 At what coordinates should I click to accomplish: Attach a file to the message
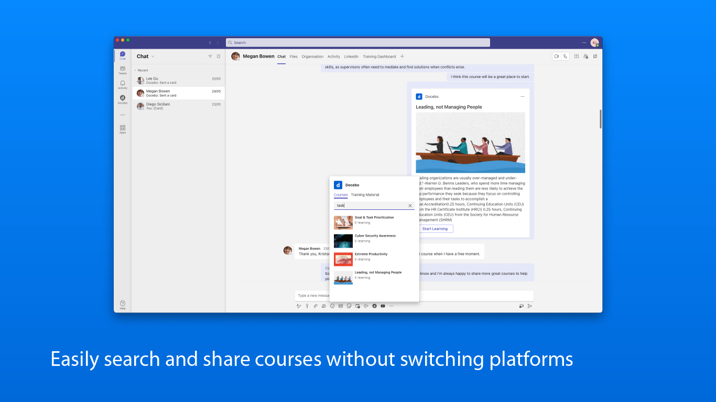coord(316,306)
